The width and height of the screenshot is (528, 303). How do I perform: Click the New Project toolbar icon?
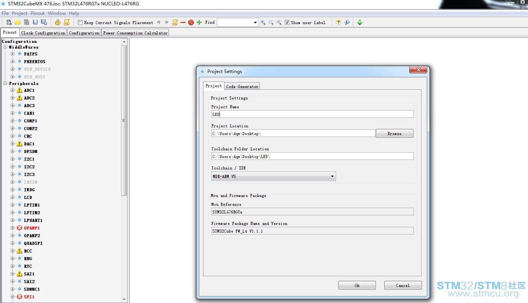(x=9, y=22)
